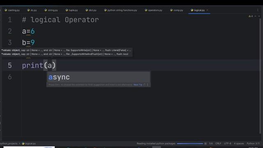This screenshot has height=148, width=263.
Task: Switch to the string.py tab
Action: (x=51, y=10)
